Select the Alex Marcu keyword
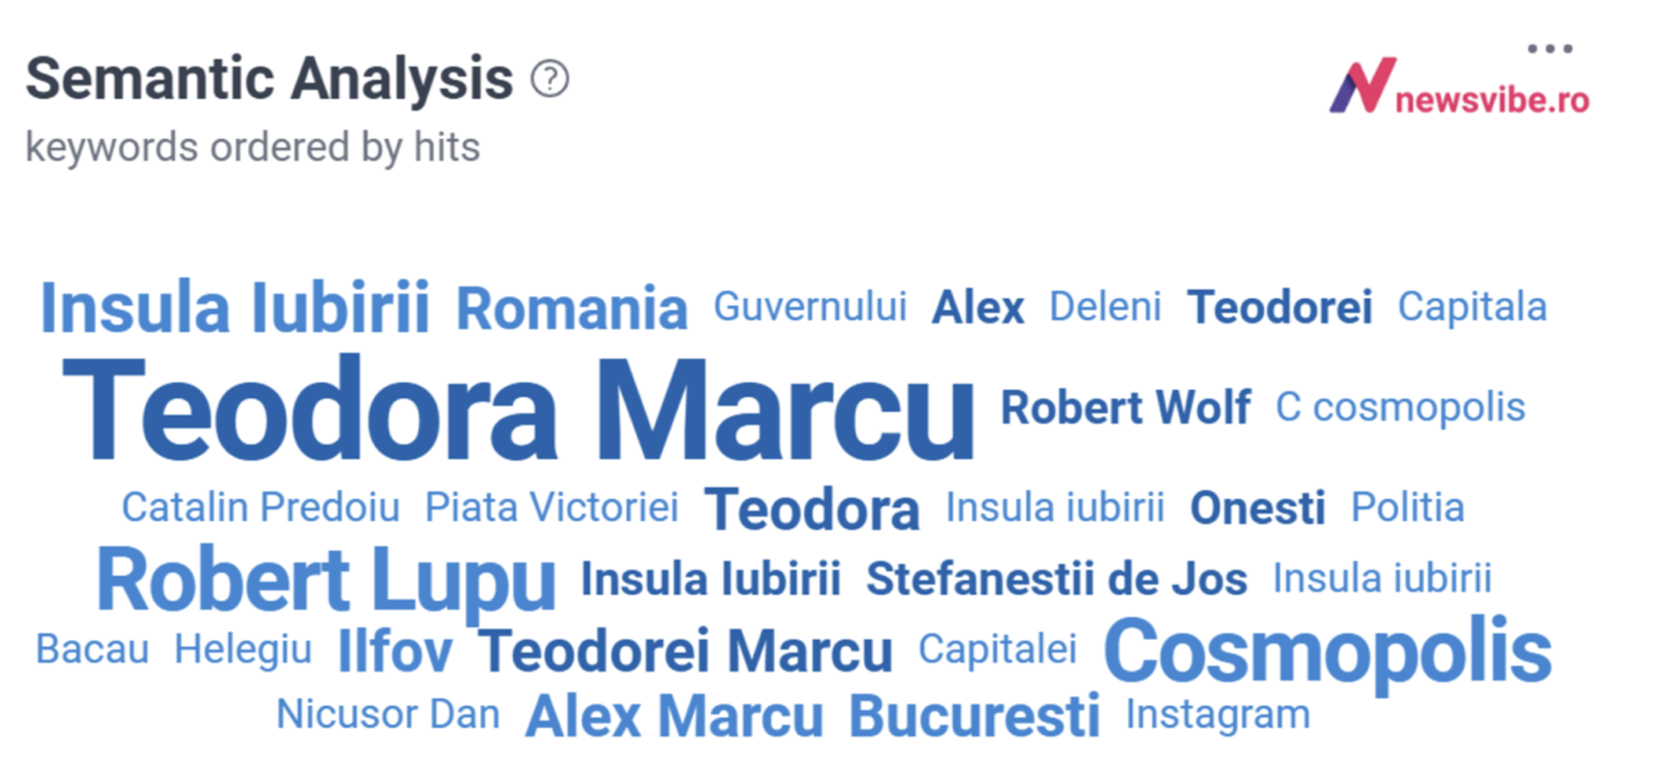Screen dimensions: 1665x776 (675, 716)
